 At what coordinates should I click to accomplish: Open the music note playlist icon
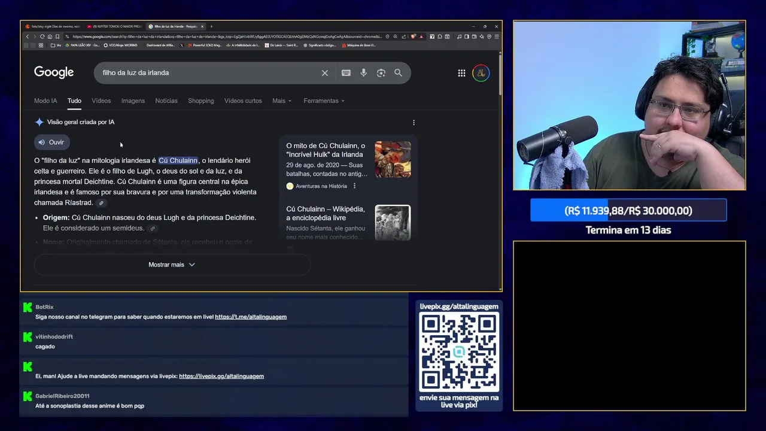pyautogui.click(x=459, y=37)
